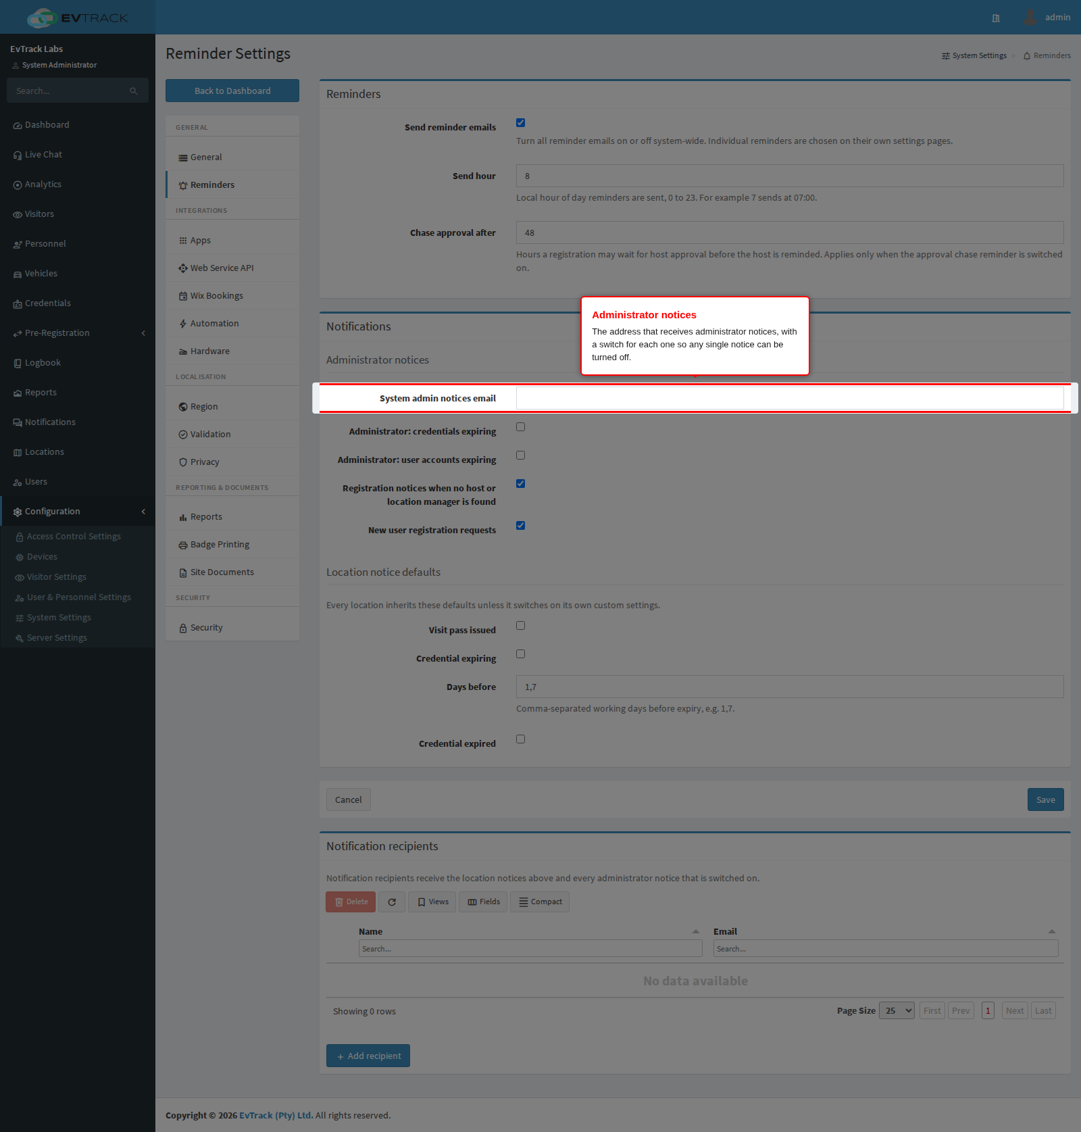This screenshot has width=1081, height=1132.
Task: Open EvTrack (Pty) Ltd. footer link
Action: tap(276, 1115)
